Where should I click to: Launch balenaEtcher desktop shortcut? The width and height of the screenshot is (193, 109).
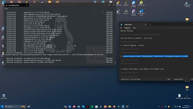tap(141, 3)
